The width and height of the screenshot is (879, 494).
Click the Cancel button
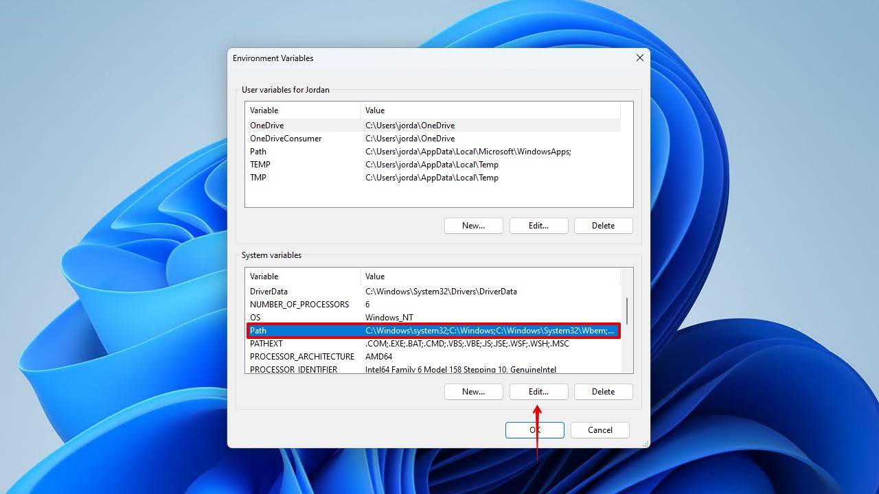[x=600, y=430]
